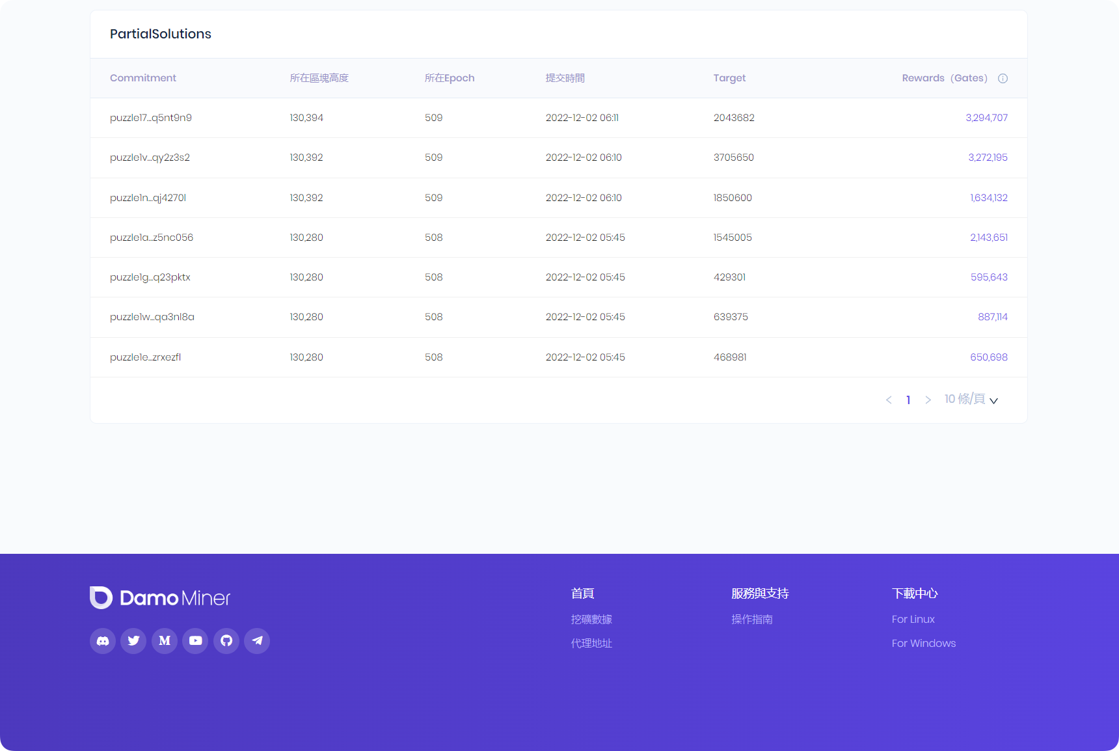
Task: Open the 操作指南 footer link
Action: (x=752, y=620)
